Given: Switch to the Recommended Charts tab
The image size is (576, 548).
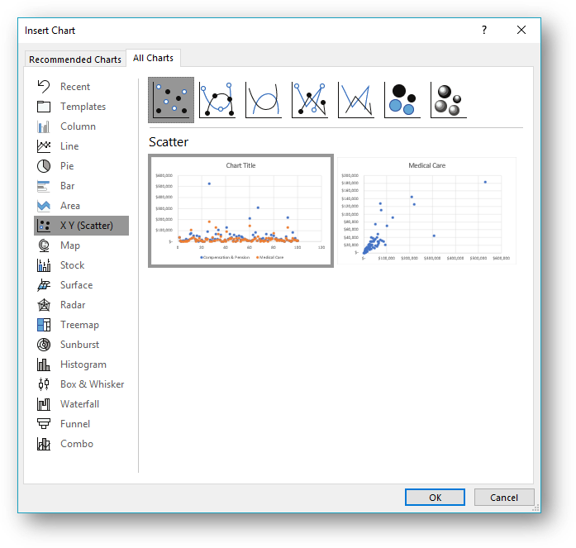Looking at the screenshot, I should pos(74,60).
